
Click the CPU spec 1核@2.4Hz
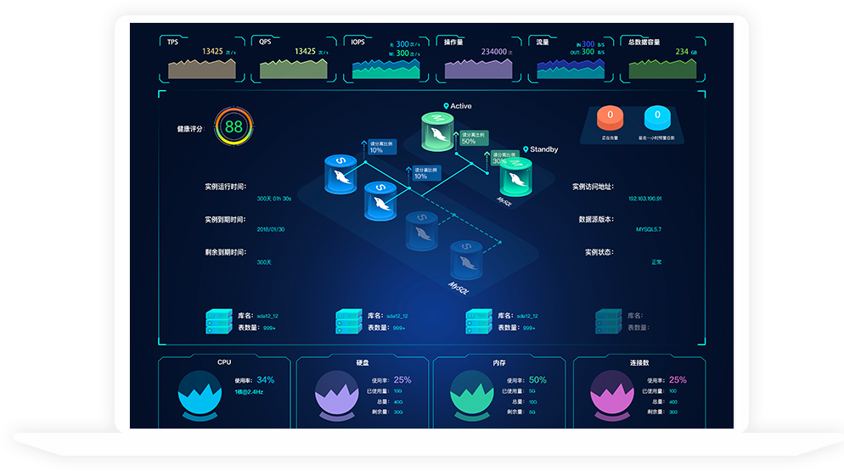coord(249,392)
